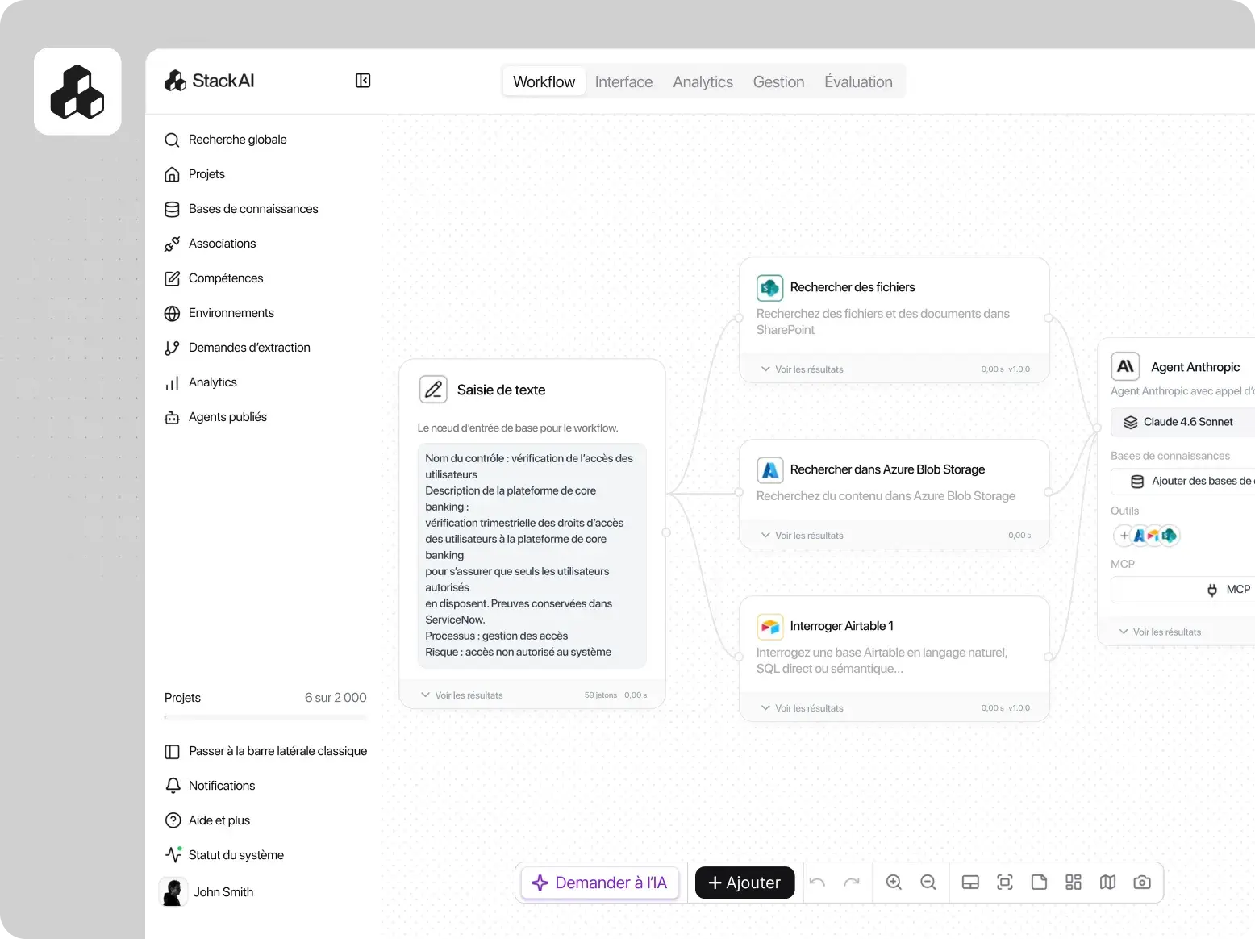1255x939 pixels.
Task: Click the Projets usage progress bar
Action: [x=265, y=717]
